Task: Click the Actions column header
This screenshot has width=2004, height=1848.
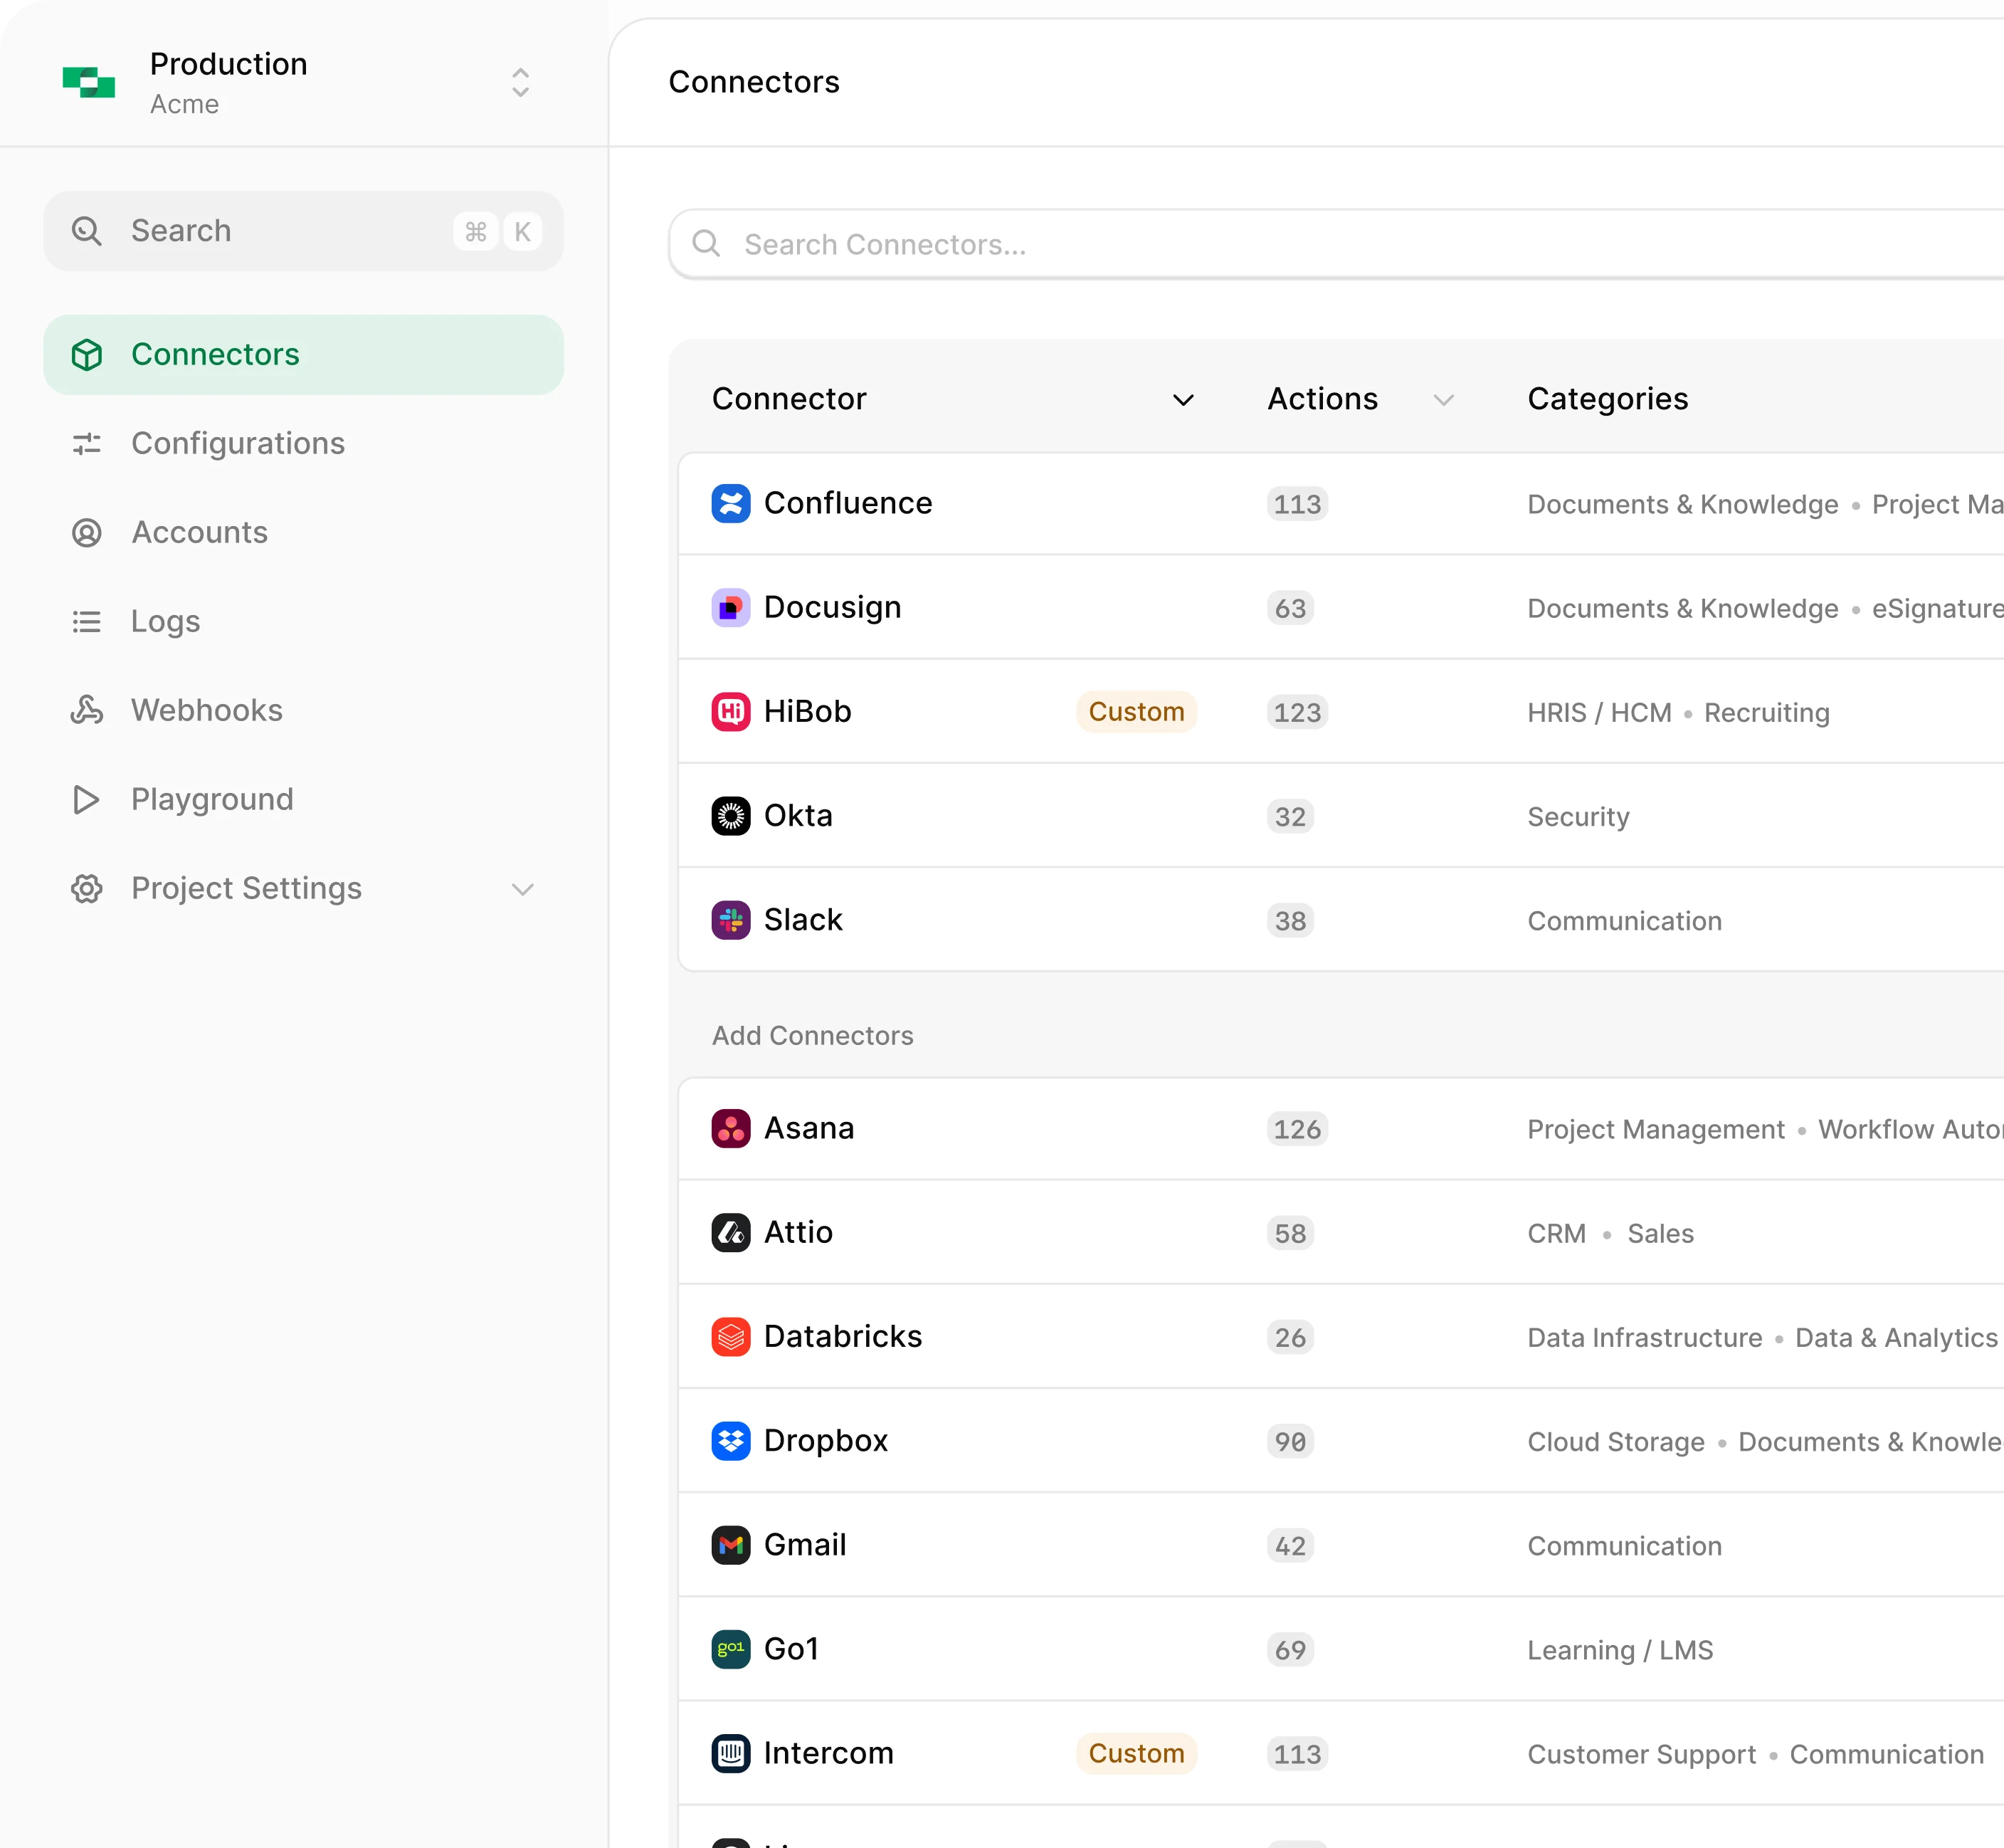Action: point(1322,399)
